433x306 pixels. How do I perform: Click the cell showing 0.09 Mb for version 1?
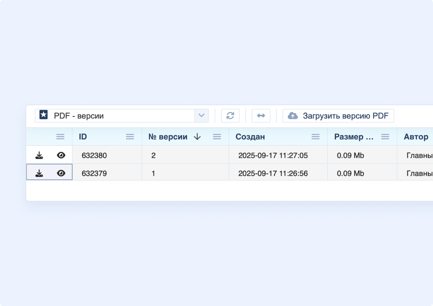point(351,173)
